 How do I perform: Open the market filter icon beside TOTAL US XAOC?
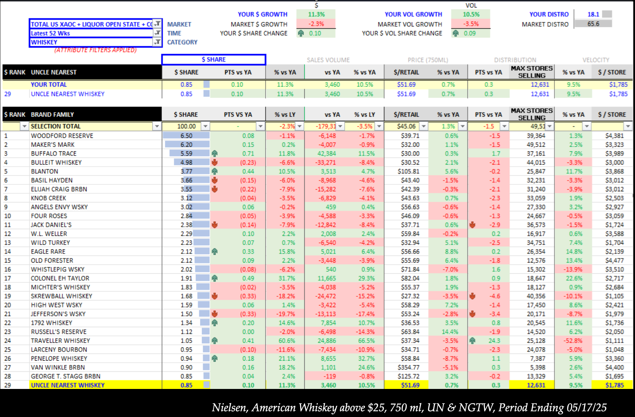[157, 24]
